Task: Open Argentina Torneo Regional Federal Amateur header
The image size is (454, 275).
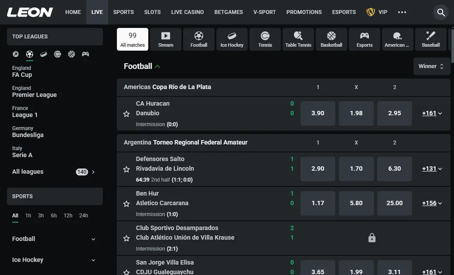Action: pos(186,142)
